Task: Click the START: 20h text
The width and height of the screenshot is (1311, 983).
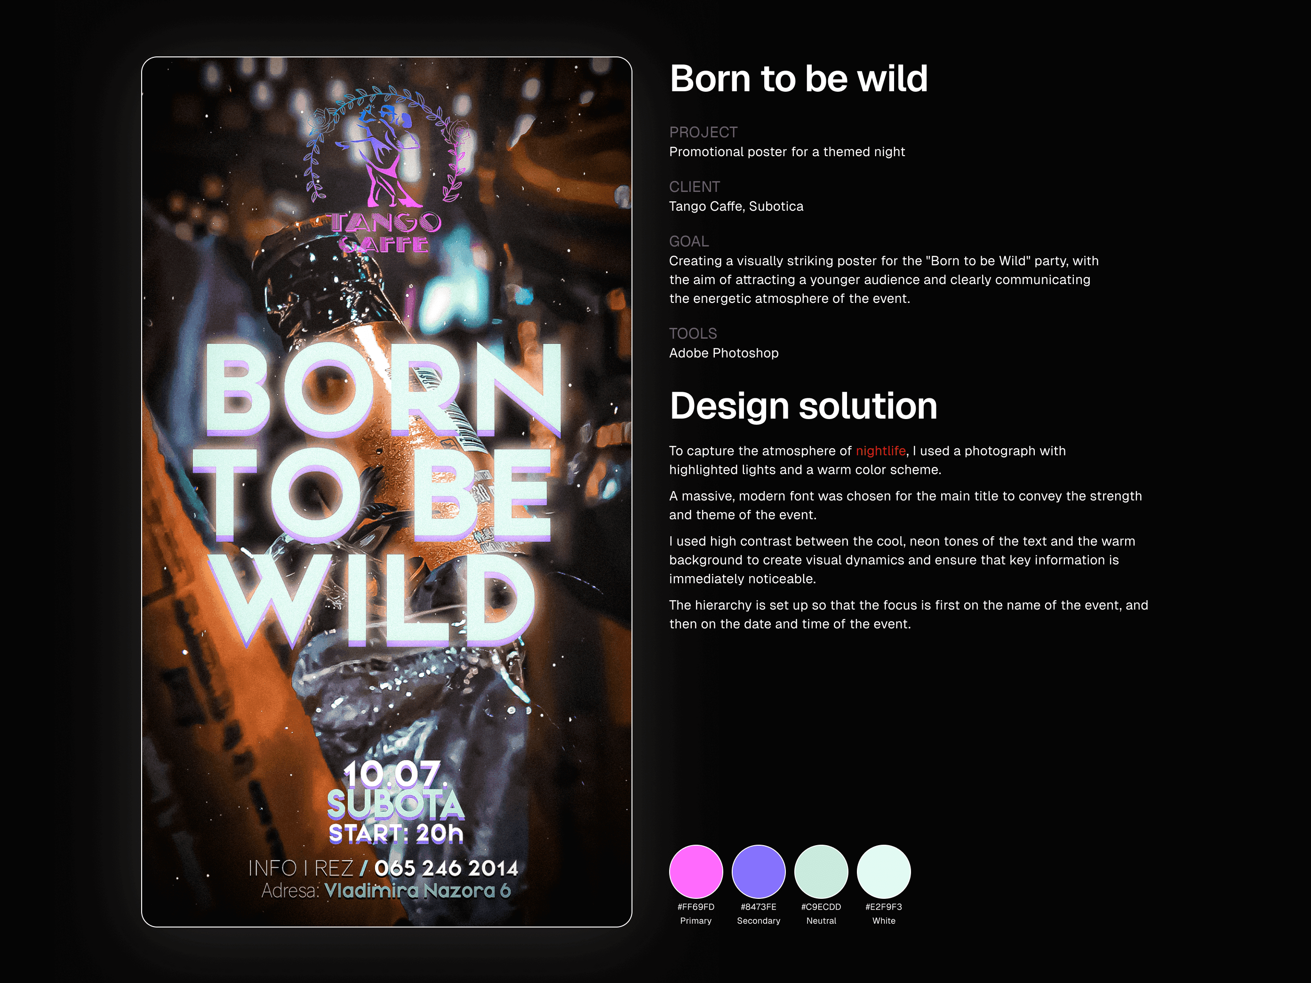Action: (396, 833)
